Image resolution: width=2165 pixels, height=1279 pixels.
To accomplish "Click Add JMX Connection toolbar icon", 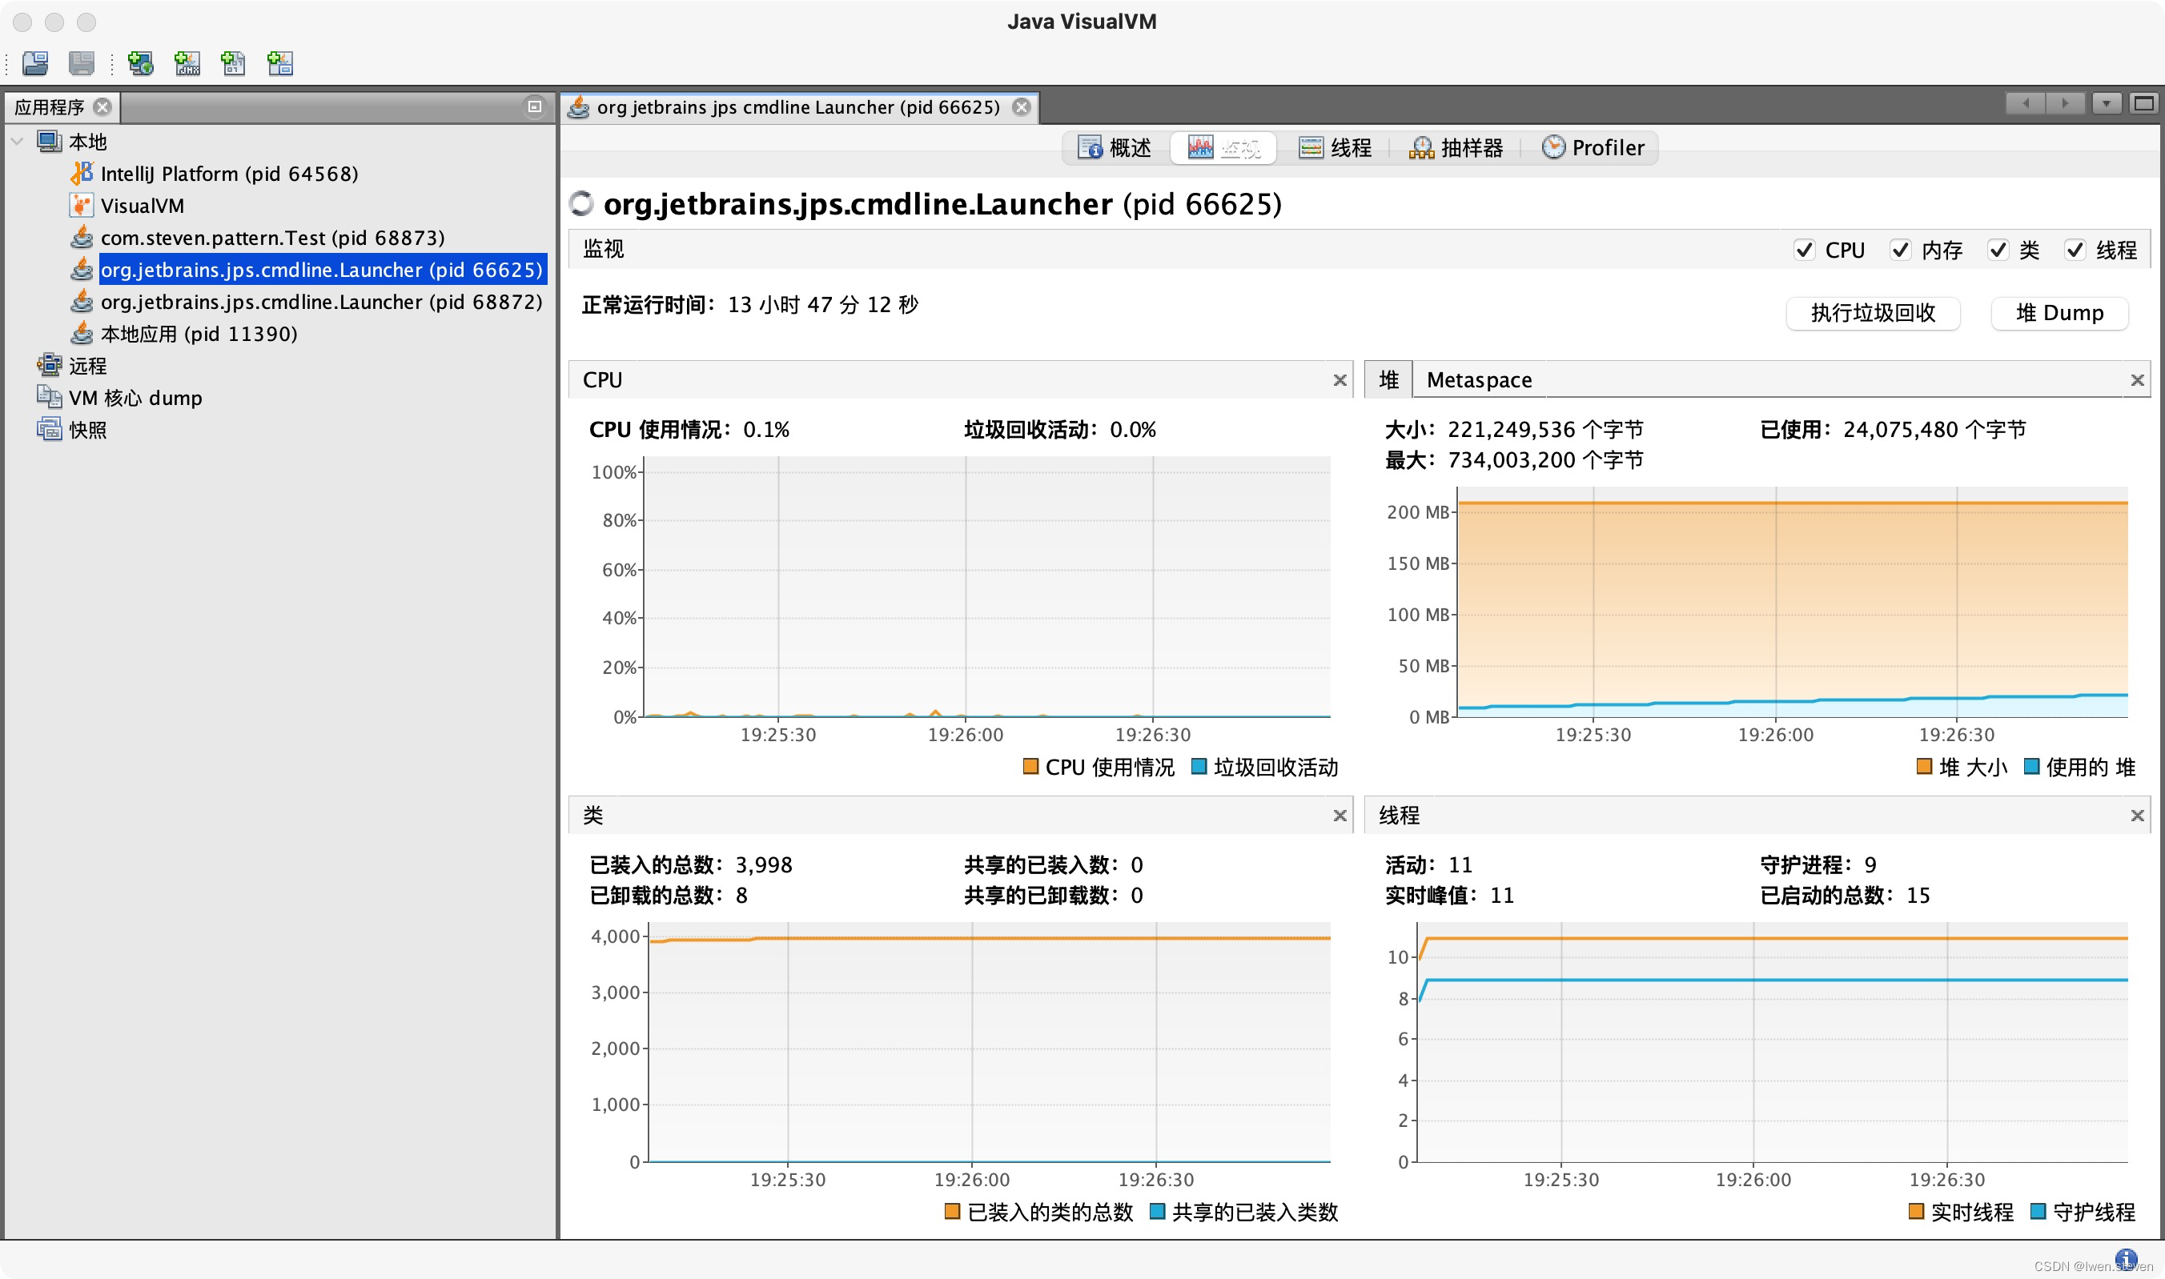I will 187,63.
